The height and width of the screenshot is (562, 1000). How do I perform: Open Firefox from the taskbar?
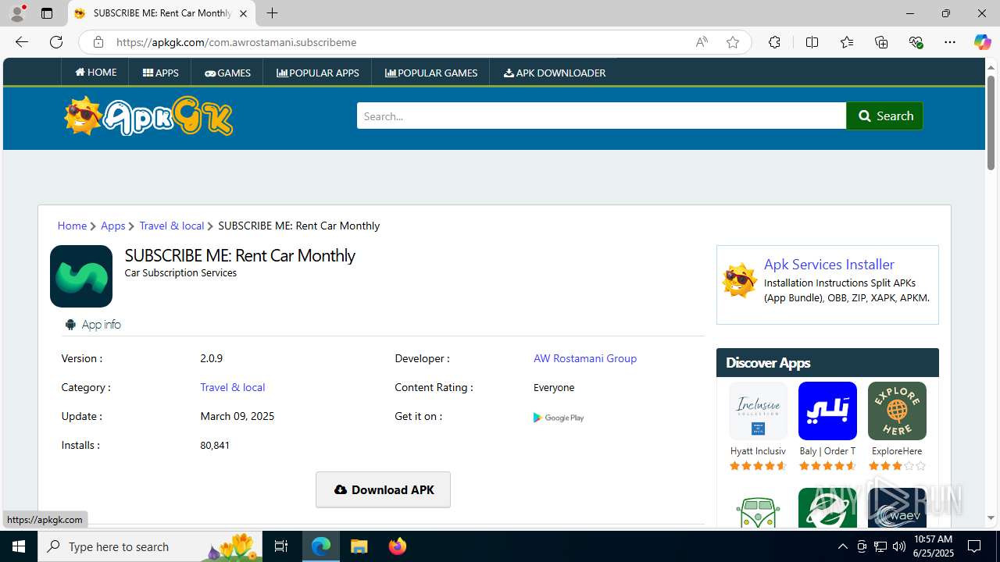(x=397, y=546)
